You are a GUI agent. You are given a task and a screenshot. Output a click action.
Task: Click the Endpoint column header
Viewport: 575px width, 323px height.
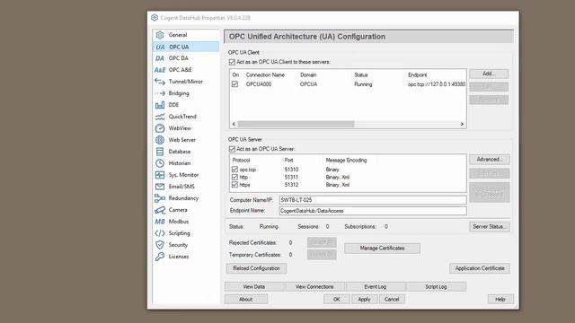(417, 75)
